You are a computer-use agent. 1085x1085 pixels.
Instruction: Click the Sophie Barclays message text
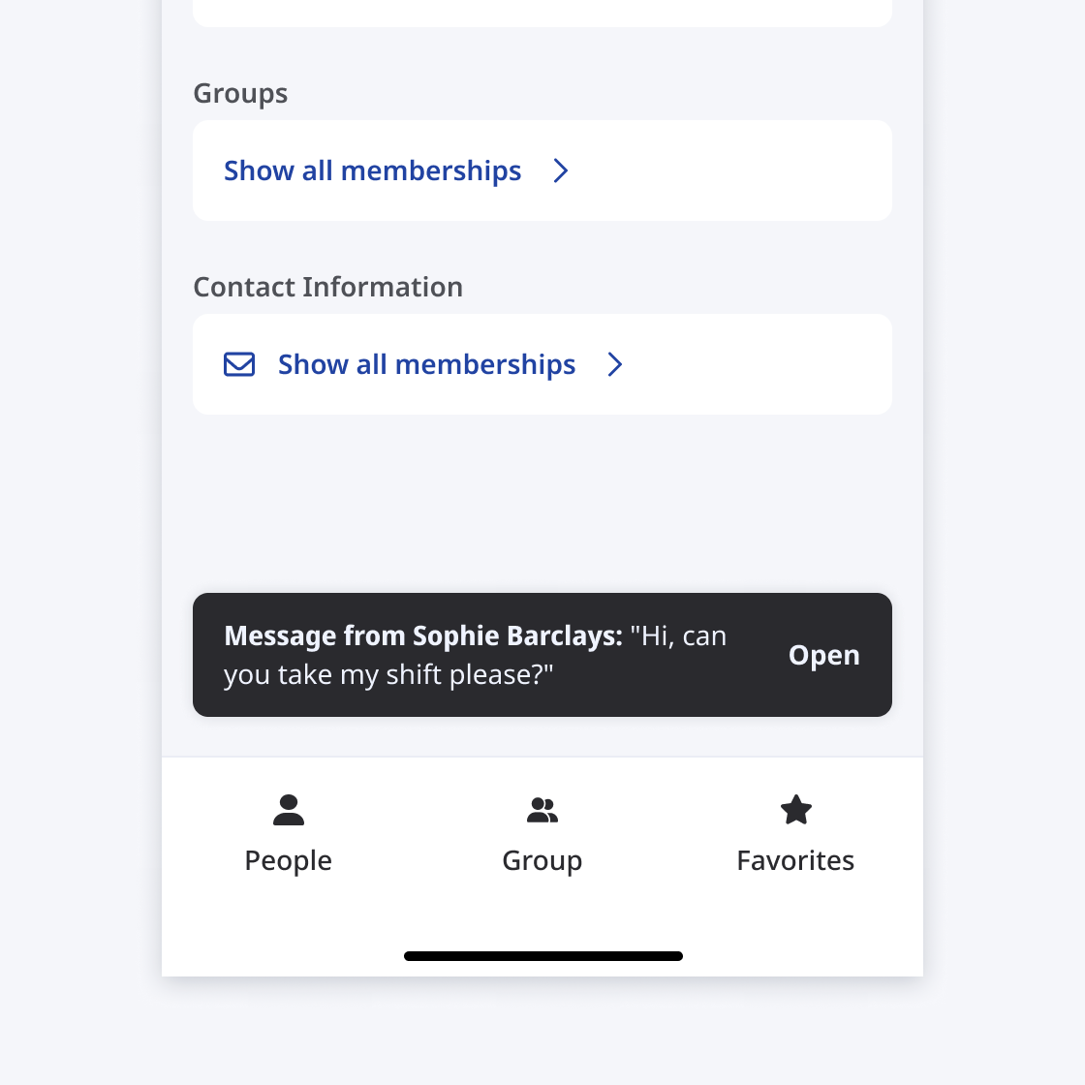click(475, 636)
